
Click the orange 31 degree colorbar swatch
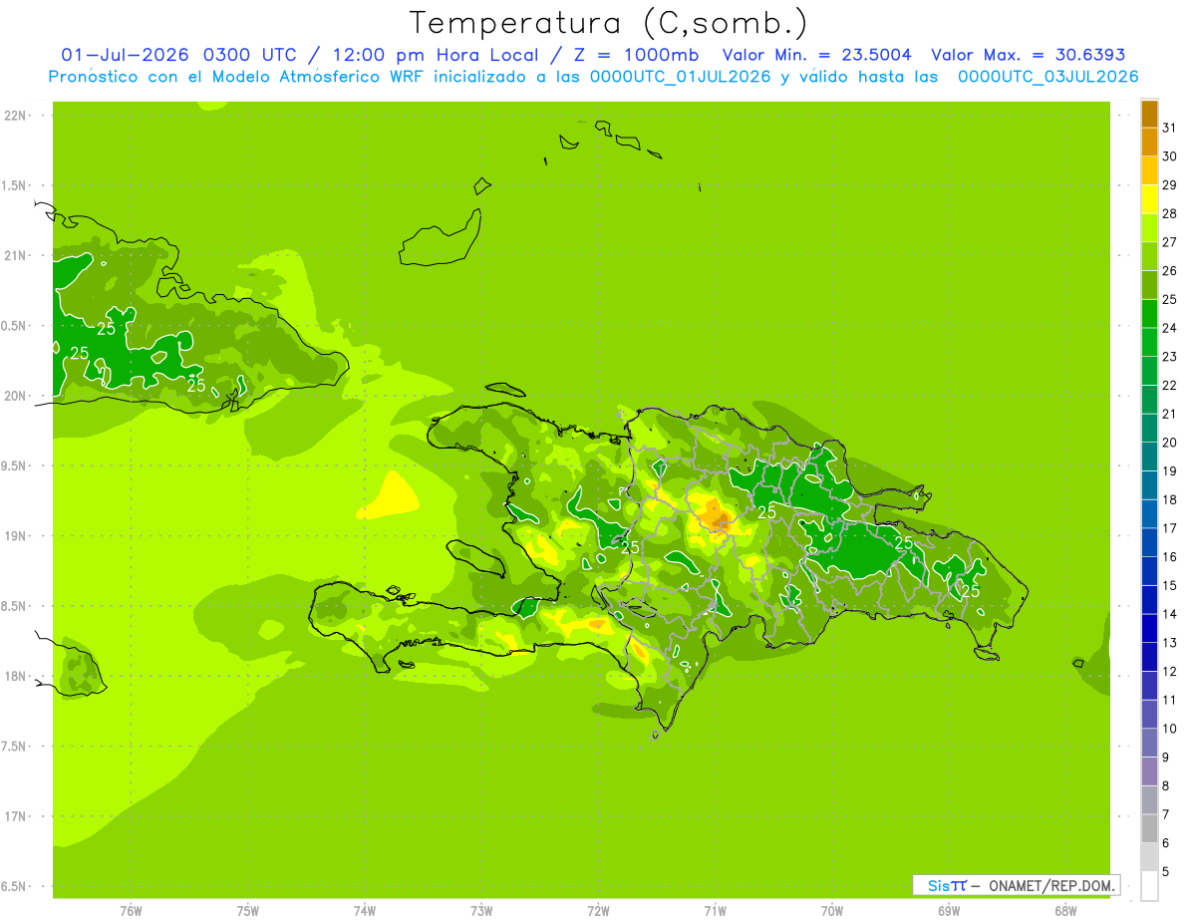tap(1149, 114)
